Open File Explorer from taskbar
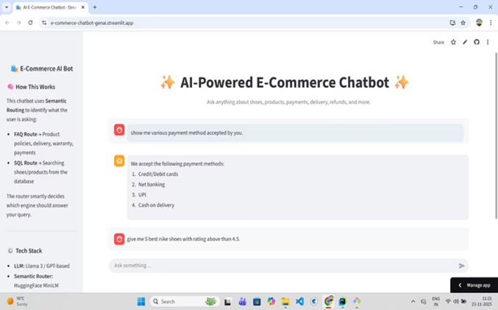The height and width of the screenshot is (310, 498). (x=285, y=301)
